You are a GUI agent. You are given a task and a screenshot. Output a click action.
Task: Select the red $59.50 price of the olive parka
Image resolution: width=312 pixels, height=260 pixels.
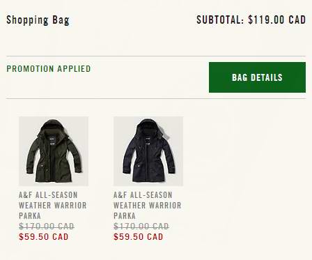[44, 237]
